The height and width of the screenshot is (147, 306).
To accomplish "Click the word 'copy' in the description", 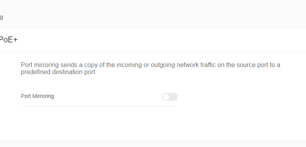I will coord(91,65).
